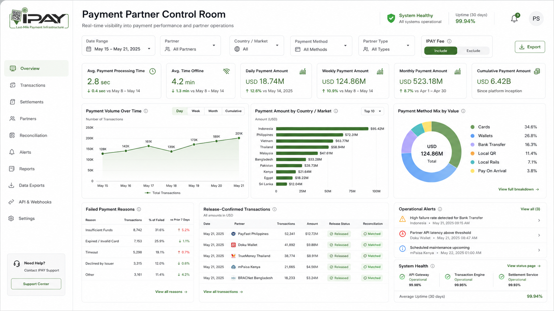Click the Local QR orange color dot
The height and width of the screenshot is (311, 554).
[x=472, y=153]
